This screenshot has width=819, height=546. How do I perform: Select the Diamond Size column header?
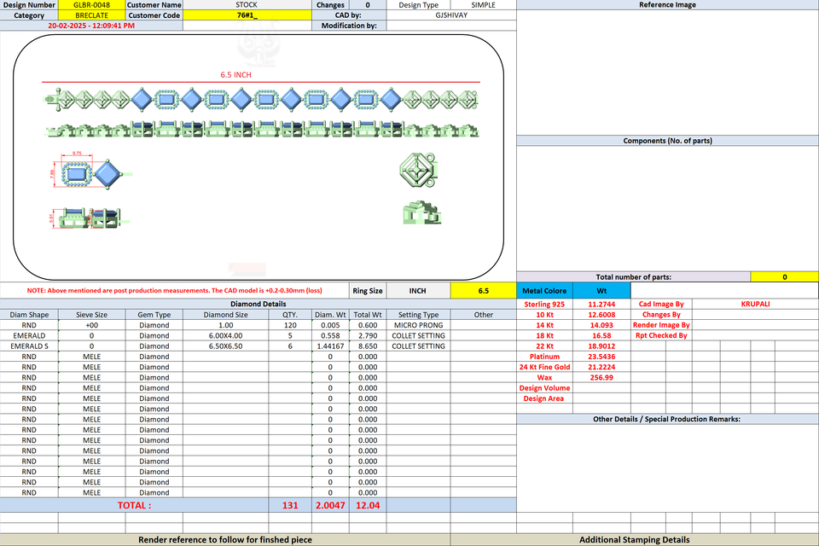pos(225,315)
